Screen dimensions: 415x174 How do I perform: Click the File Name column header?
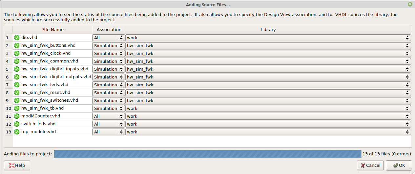[x=52, y=29]
